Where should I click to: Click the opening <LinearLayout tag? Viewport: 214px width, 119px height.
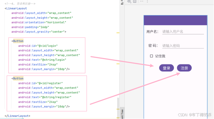[x=16, y=8]
